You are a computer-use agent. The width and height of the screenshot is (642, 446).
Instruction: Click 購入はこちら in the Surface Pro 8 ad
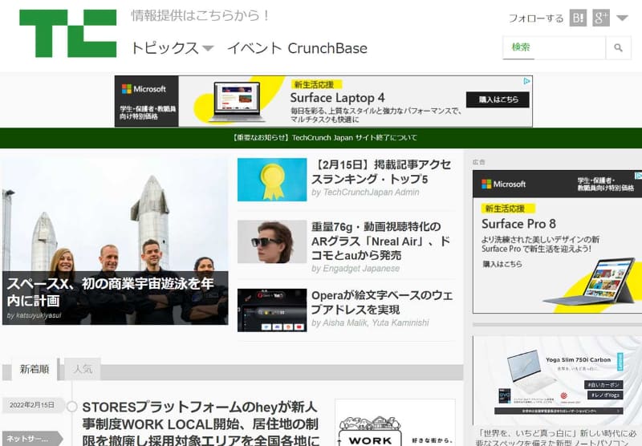pyautogui.click(x=502, y=265)
